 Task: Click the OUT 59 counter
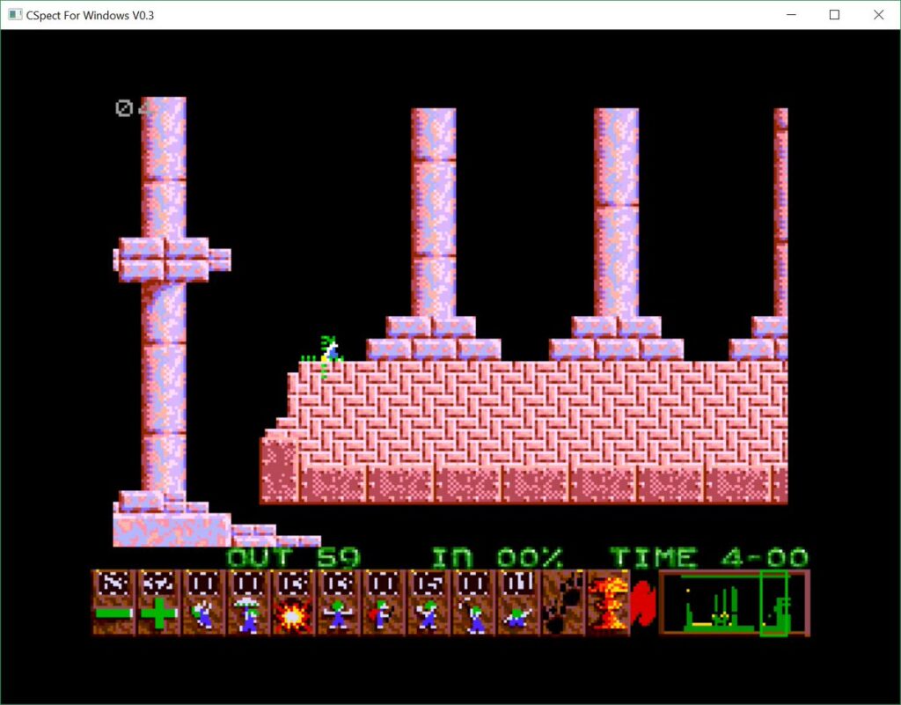[293, 557]
